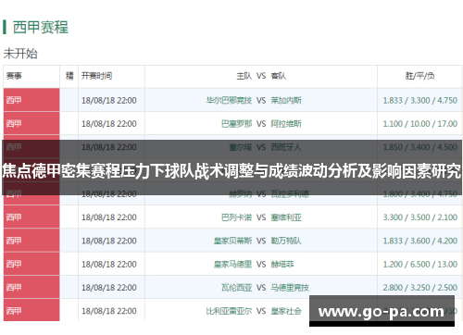Open home team 比利亚雷亚尔
This screenshot has height=335, width=463.
click(229, 311)
